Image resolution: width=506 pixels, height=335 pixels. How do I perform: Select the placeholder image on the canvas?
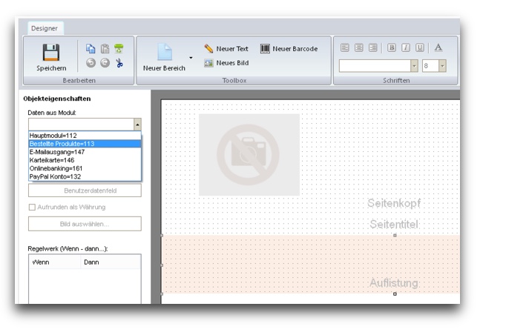tap(249, 155)
